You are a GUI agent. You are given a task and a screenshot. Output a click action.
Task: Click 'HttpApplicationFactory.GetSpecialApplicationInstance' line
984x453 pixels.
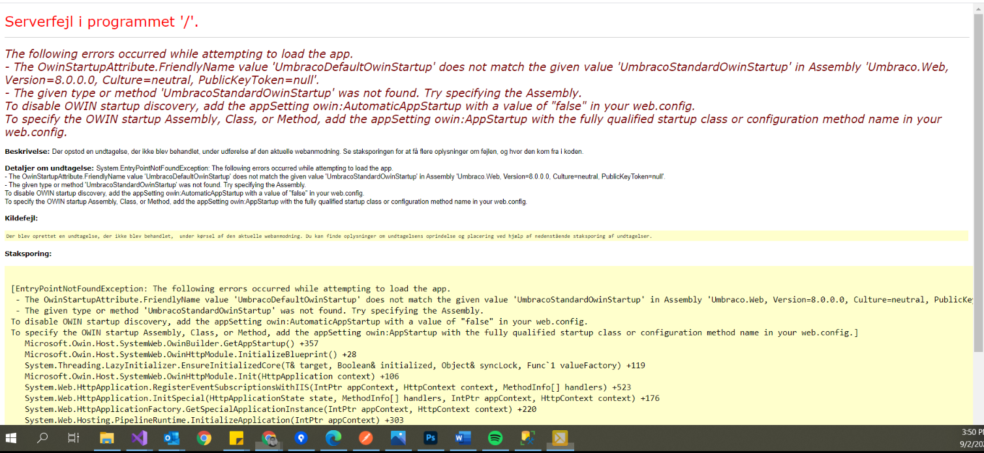281,409
